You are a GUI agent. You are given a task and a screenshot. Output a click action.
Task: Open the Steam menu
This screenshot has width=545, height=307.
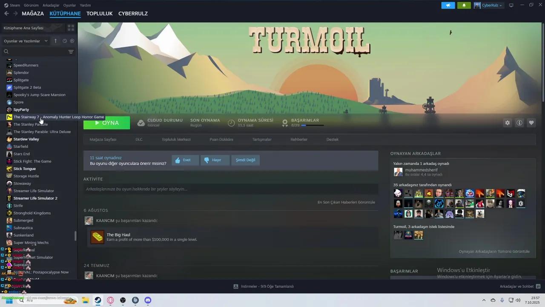[x=12, y=5]
